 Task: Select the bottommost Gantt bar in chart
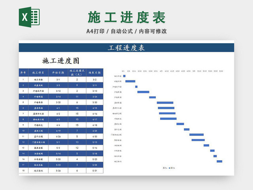click(219, 161)
